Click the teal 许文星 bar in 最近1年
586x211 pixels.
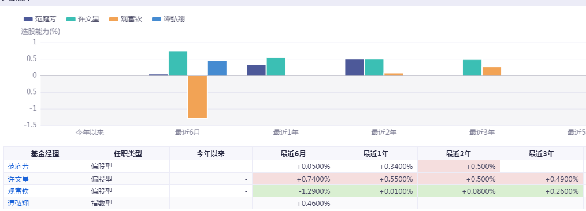click(276, 67)
